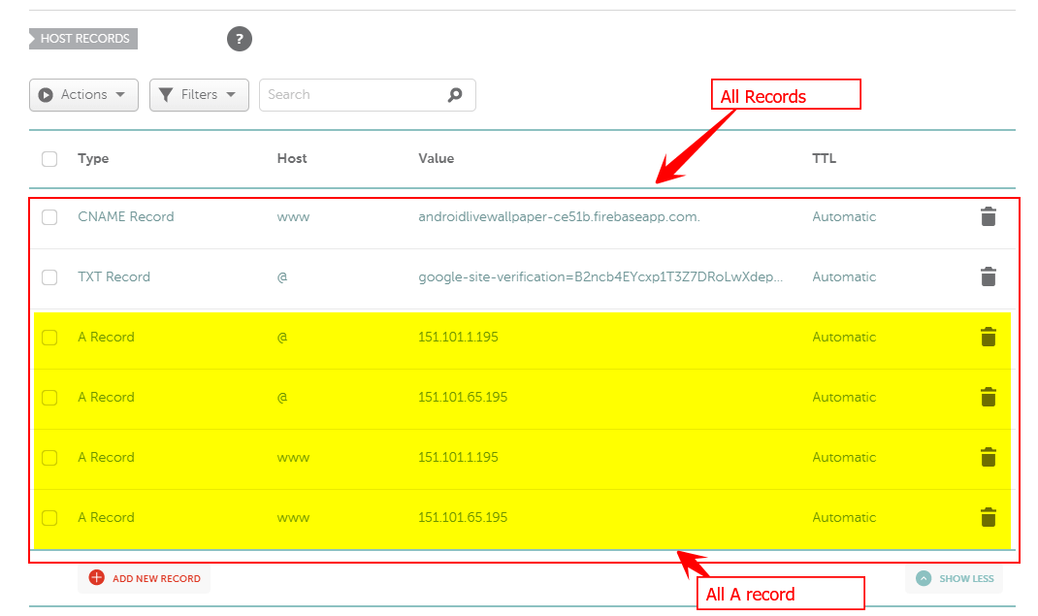Collapse the list with SHOW LESS
This screenshot has height=616, width=1038.
955,579
